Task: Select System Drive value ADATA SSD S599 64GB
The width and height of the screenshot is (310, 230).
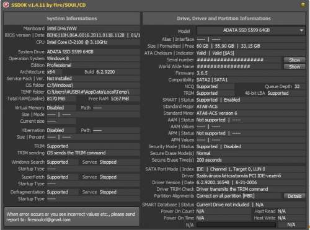Action: tap(70, 51)
